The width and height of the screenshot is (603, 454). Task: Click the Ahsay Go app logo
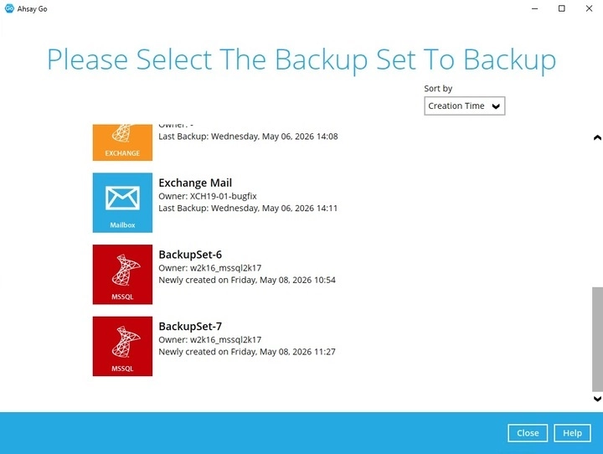(9, 8)
